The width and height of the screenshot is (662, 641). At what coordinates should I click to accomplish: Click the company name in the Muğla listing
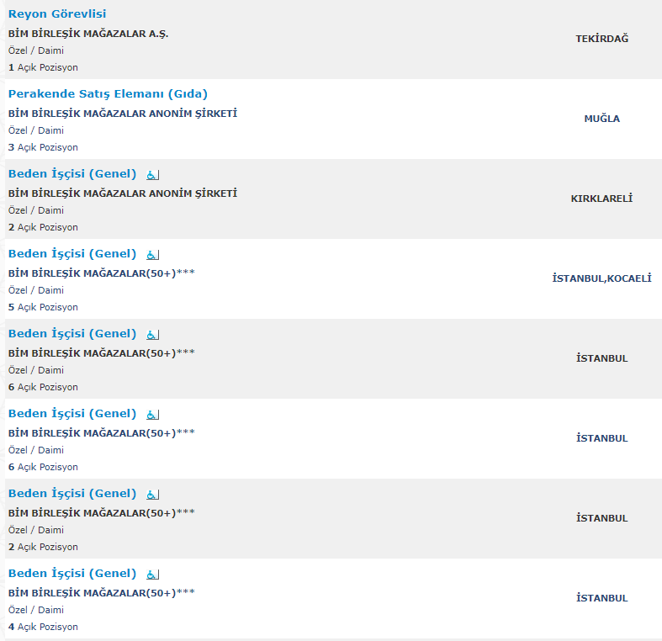[123, 114]
